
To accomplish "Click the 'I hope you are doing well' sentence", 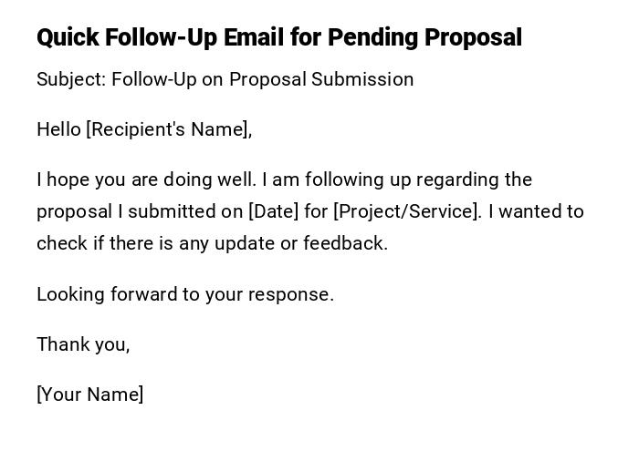I will [x=142, y=179].
